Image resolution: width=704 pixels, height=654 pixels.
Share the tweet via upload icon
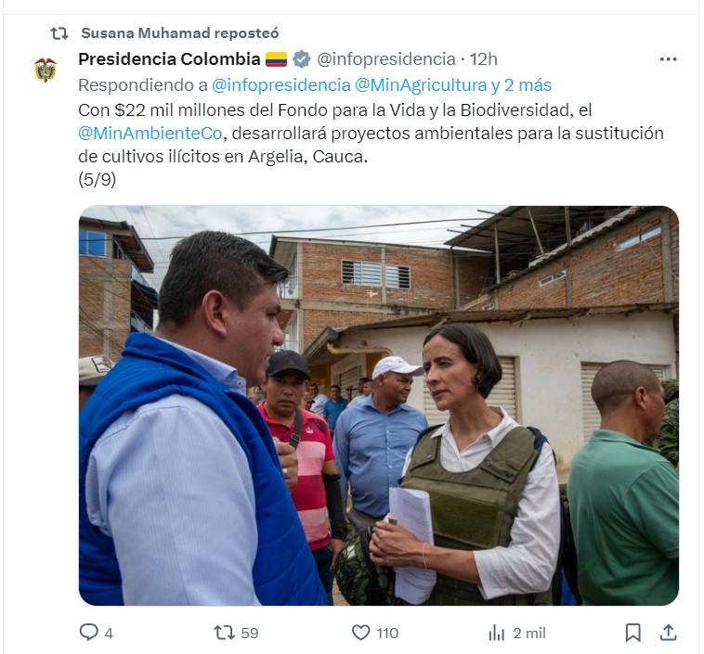(x=668, y=633)
